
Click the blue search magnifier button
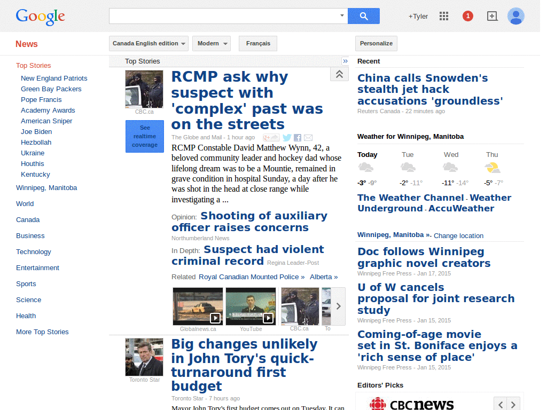coord(363,16)
